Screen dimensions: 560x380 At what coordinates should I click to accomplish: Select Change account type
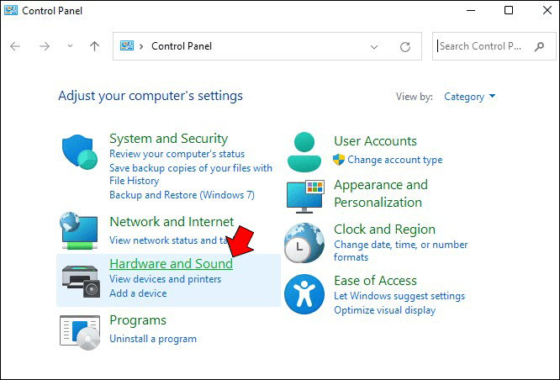(395, 160)
